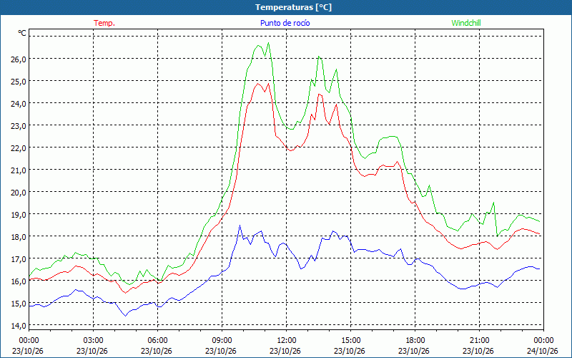Click the 21:00 time axis label
Screen dimensions: 572x358
[x=479, y=341]
